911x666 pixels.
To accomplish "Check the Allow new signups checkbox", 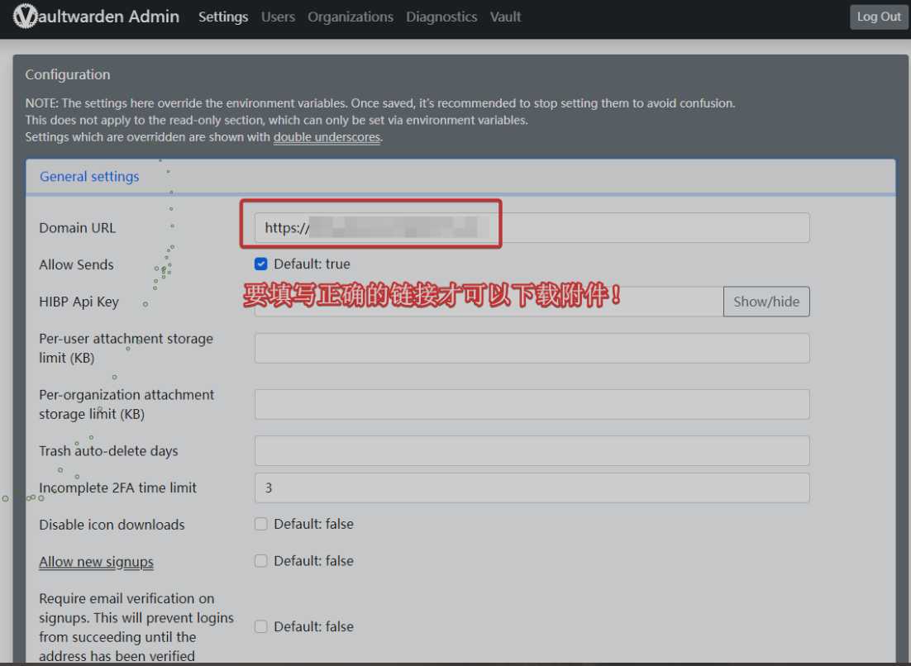I will coord(261,561).
